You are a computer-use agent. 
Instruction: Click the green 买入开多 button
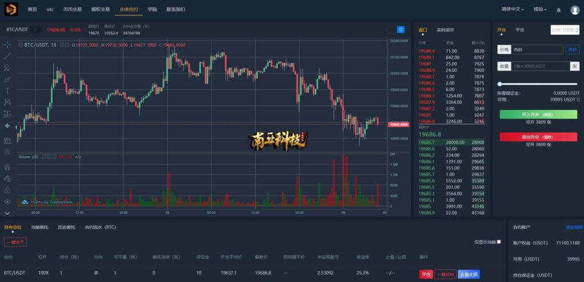coord(538,115)
